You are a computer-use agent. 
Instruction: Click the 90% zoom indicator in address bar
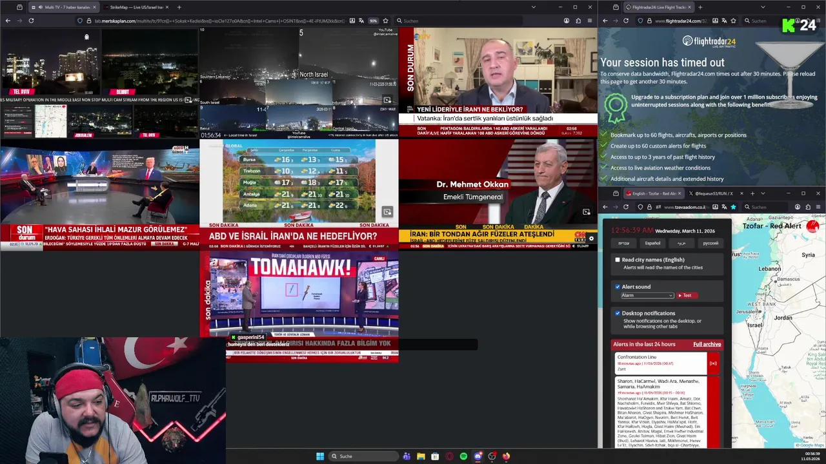pyautogui.click(x=373, y=21)
